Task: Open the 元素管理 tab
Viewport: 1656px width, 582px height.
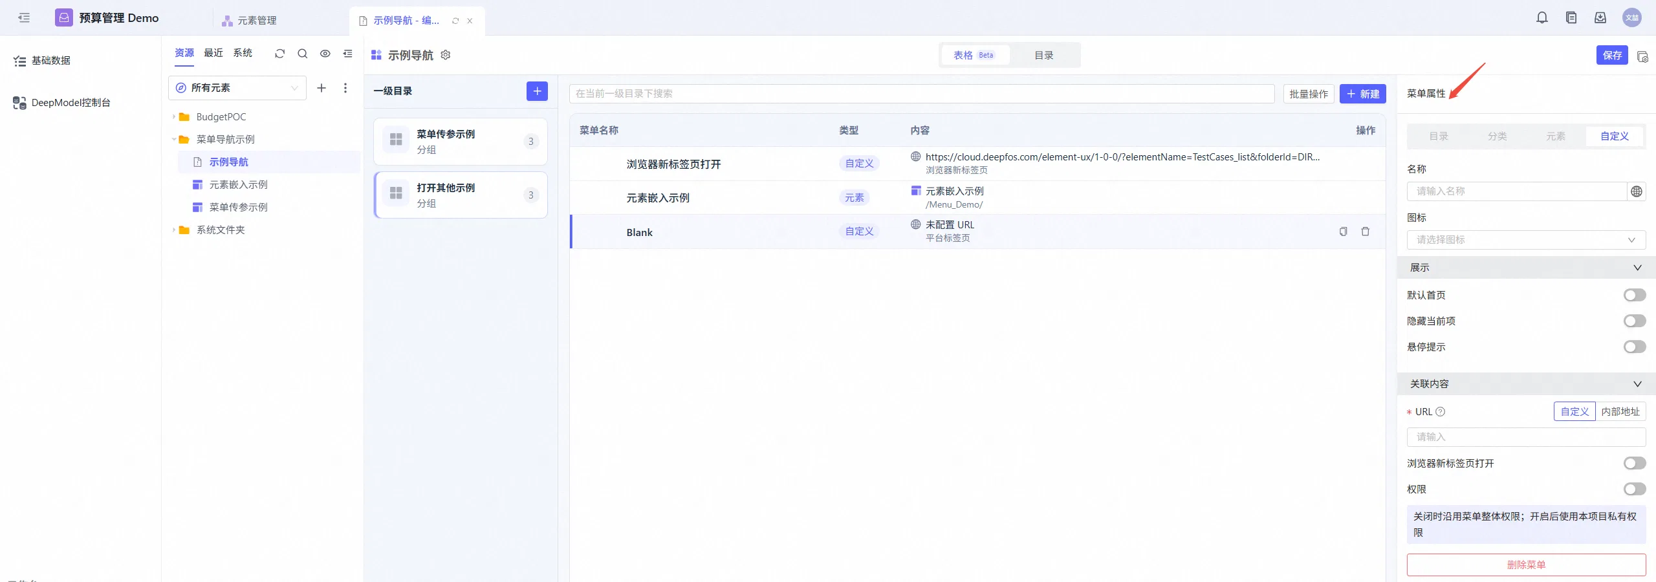Action: (x=250, y=21)
